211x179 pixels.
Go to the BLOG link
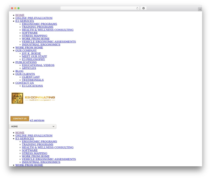(19, 71)
